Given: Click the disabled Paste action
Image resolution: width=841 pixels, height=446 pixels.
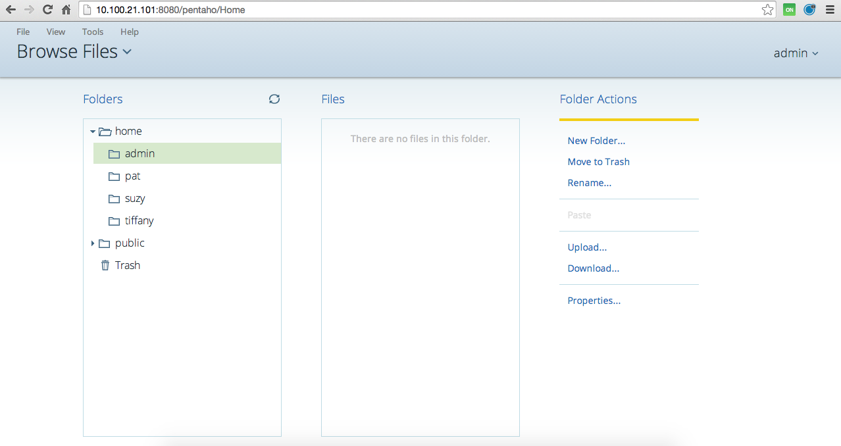Looking at the screenshot, I should coord(579,215).
